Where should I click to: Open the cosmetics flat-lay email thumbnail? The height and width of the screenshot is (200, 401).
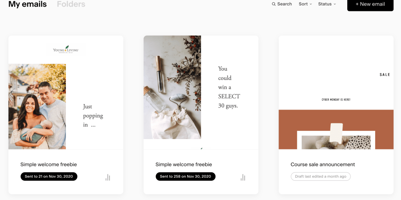(x=172, y=87)
